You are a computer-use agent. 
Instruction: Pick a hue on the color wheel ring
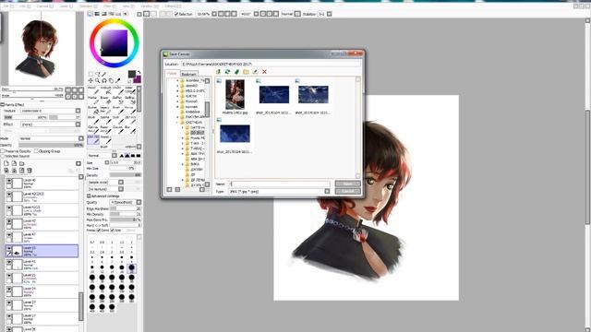[x=115, y=22]
